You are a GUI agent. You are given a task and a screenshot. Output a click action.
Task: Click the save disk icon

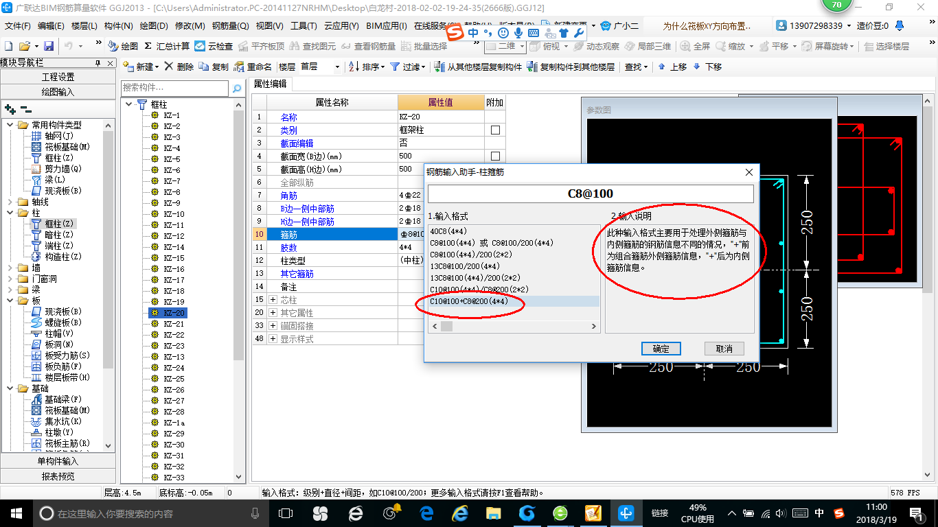point(49,46)
